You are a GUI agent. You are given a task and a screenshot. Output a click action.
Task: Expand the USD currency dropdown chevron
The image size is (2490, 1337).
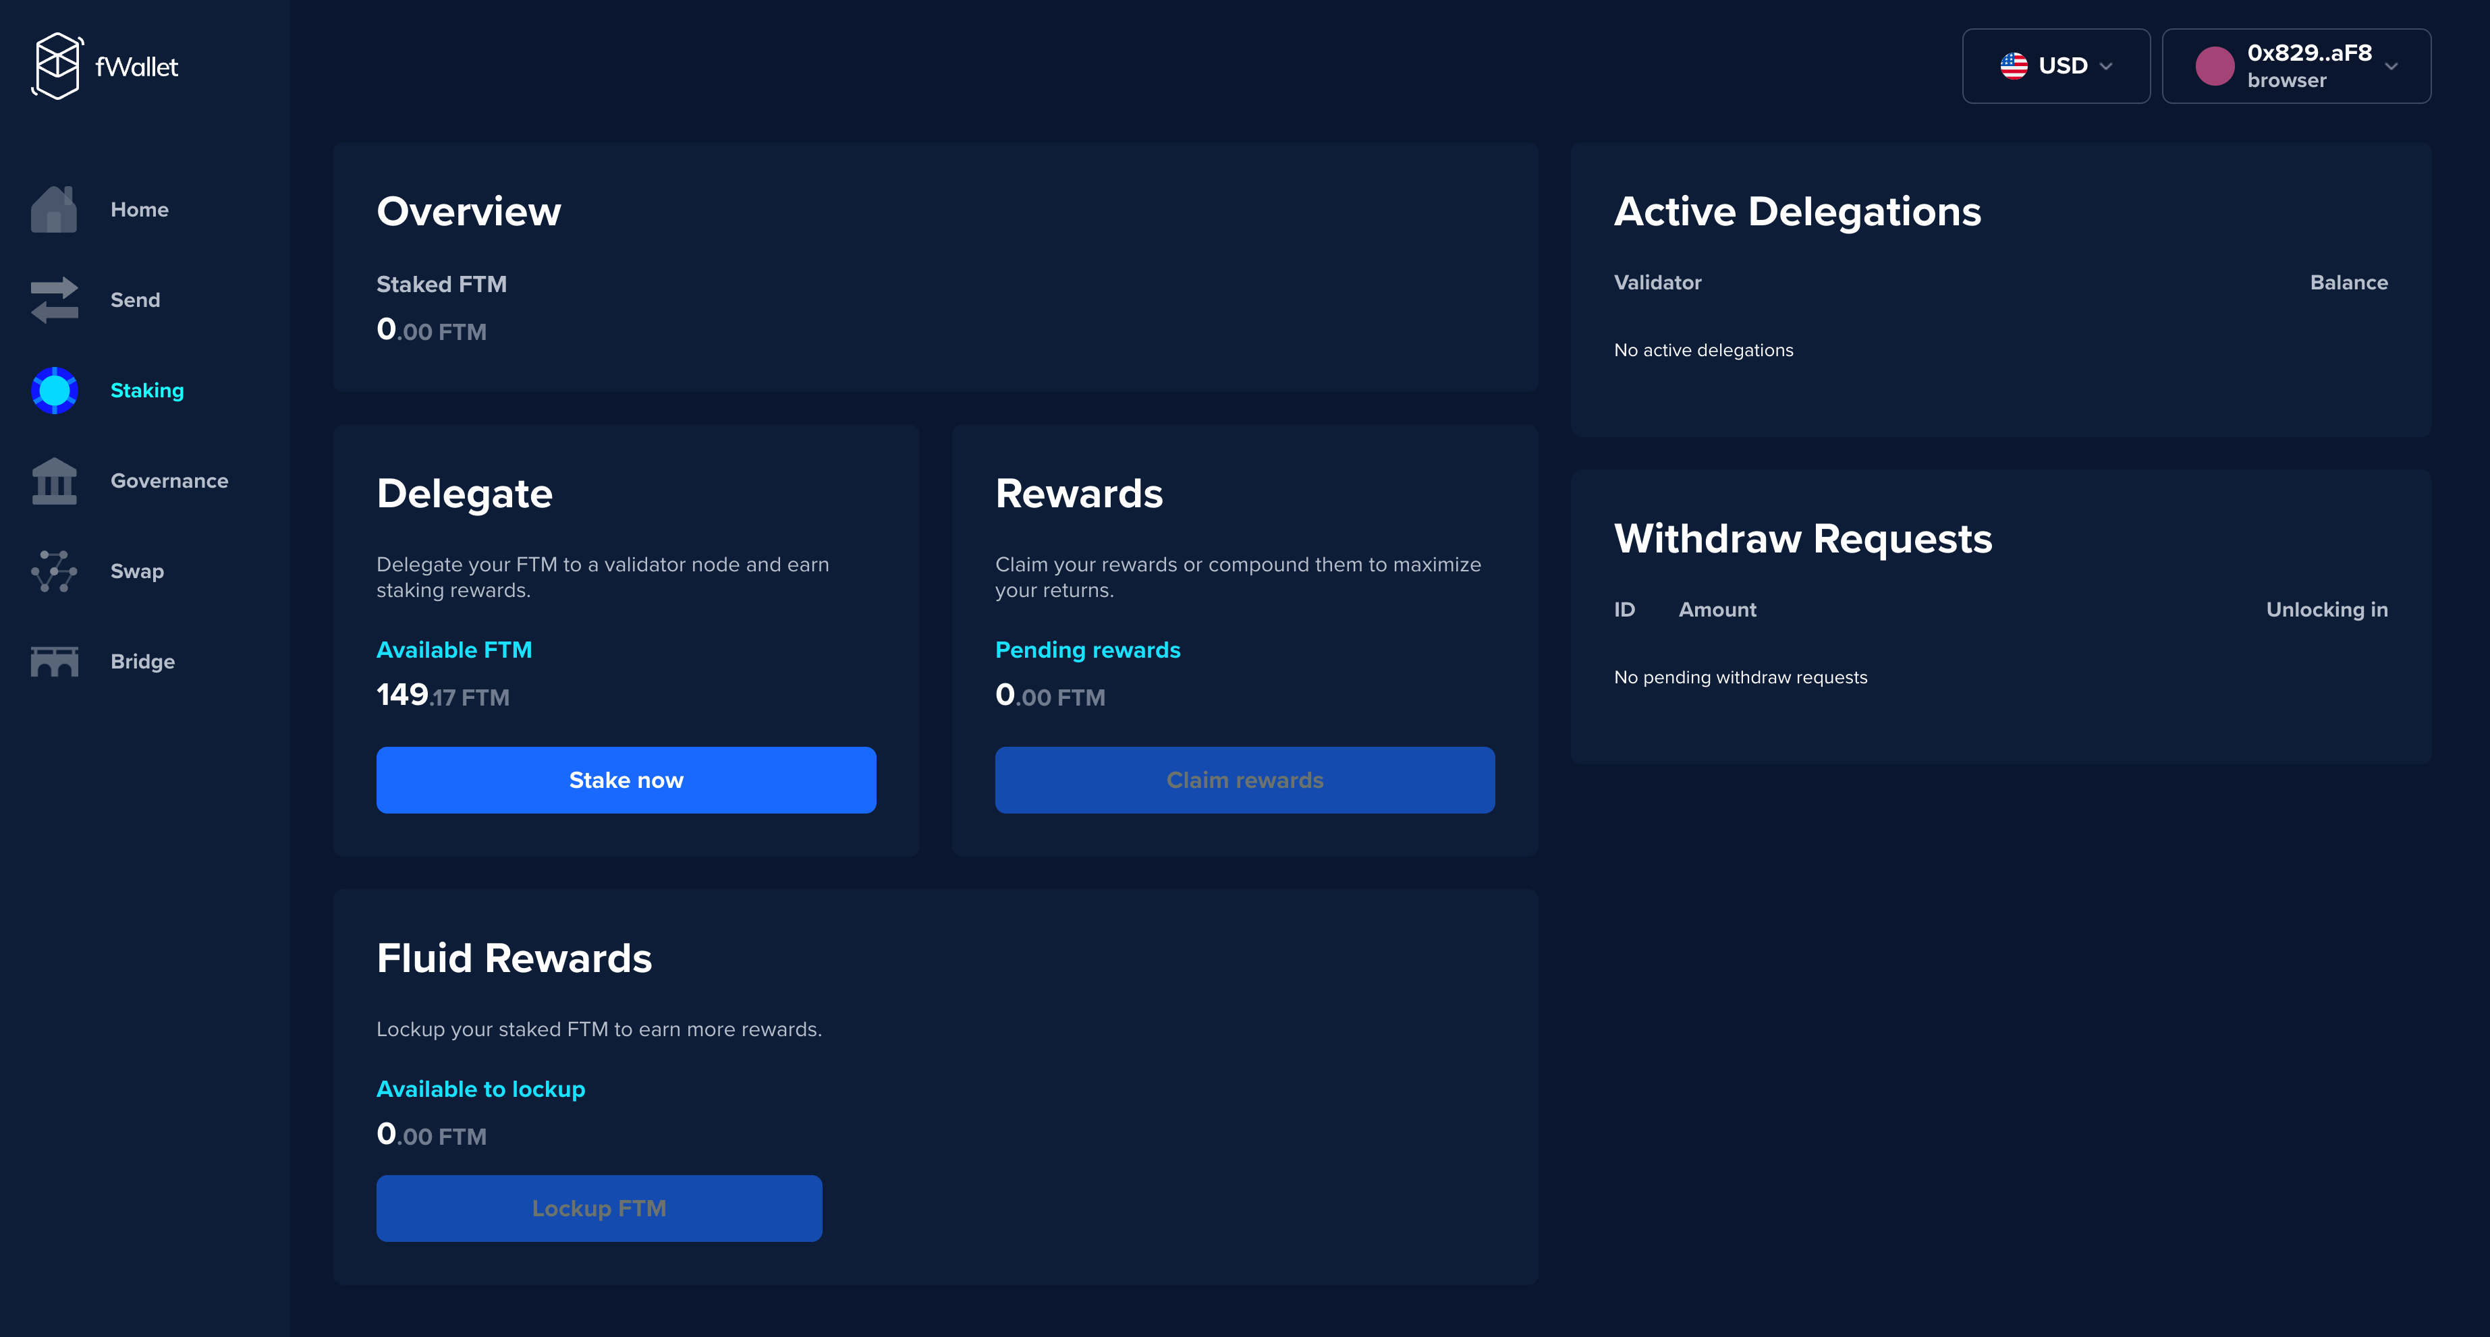[2106, 67]
